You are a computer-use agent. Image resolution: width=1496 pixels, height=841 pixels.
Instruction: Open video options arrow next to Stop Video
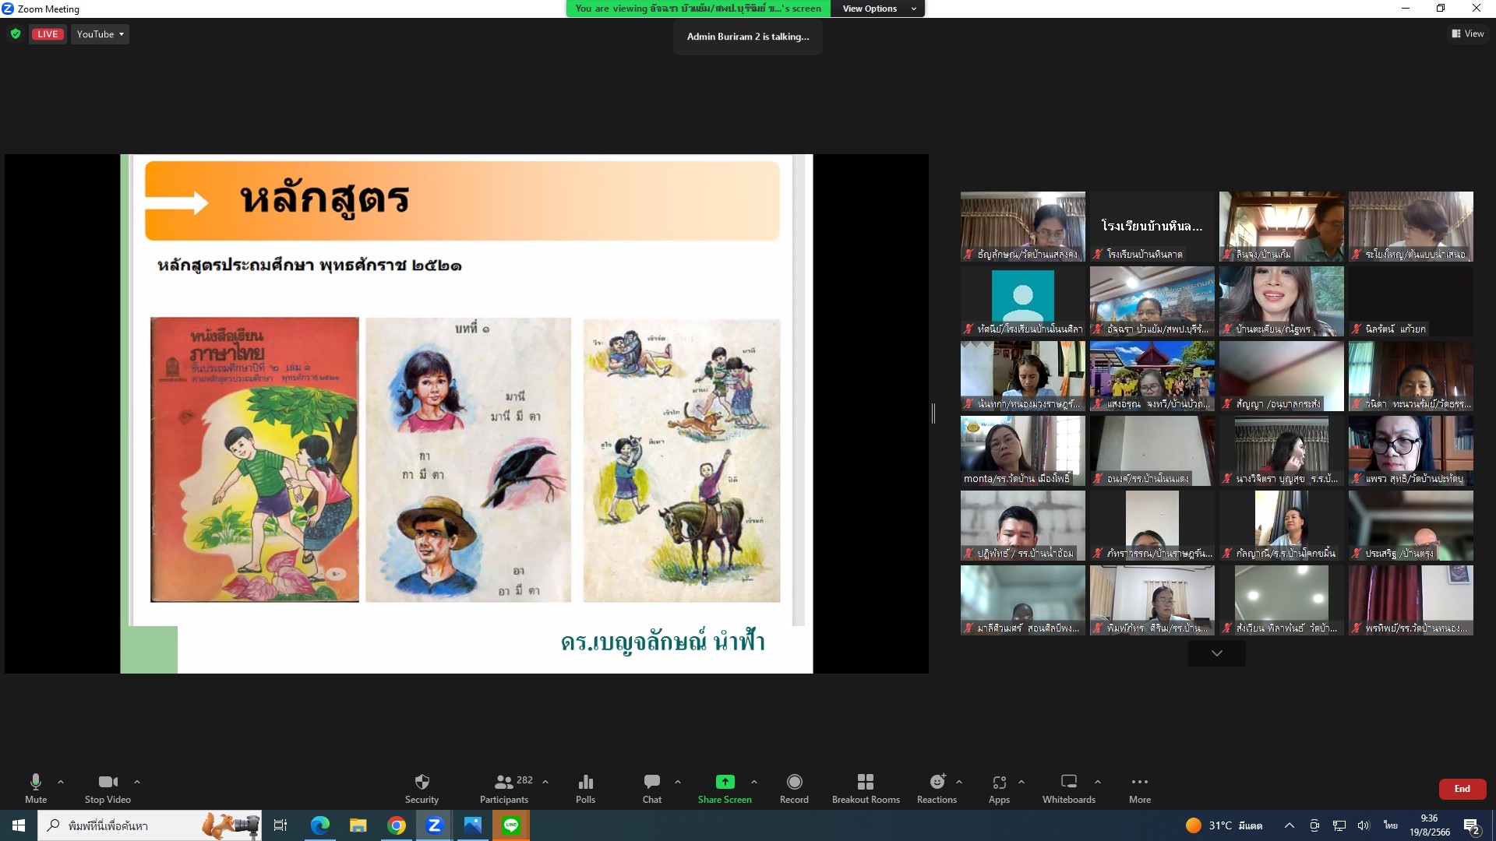click(x=137, y=781)
